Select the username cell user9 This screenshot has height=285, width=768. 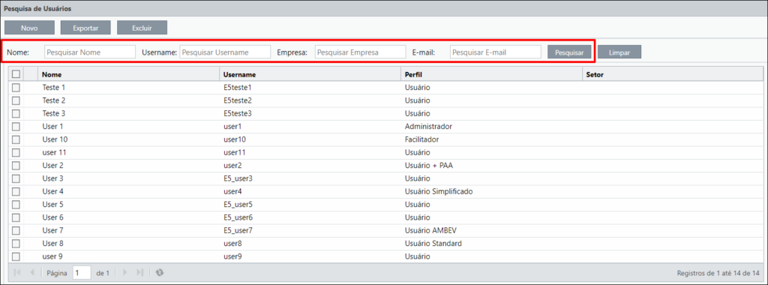tap(232, 256)
